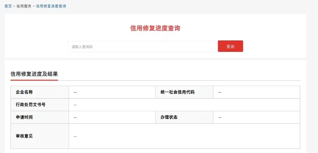Select the 办理状态 value cell
Image resolution: width=318 pixels, height=153 pixels.
pos(256,117)
